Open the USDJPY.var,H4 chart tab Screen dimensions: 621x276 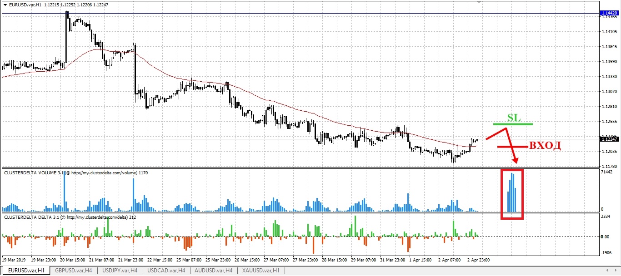pos(120,271)
